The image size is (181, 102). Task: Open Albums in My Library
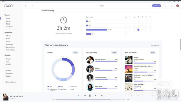tap(8, 36)
